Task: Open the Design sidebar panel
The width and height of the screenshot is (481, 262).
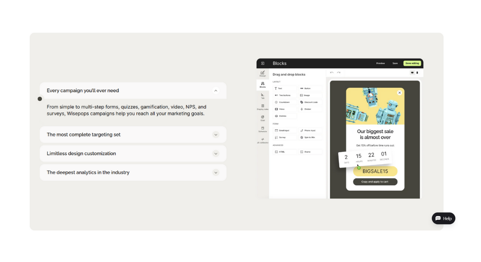Action: (262, 73)
